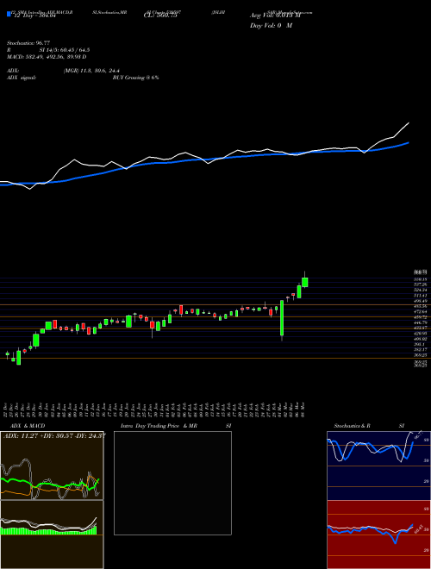Click the thick blue moving average line
431x569 pixels.
tap(203, 159)
